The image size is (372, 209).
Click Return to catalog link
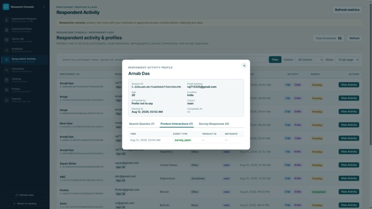pos(24,203)
